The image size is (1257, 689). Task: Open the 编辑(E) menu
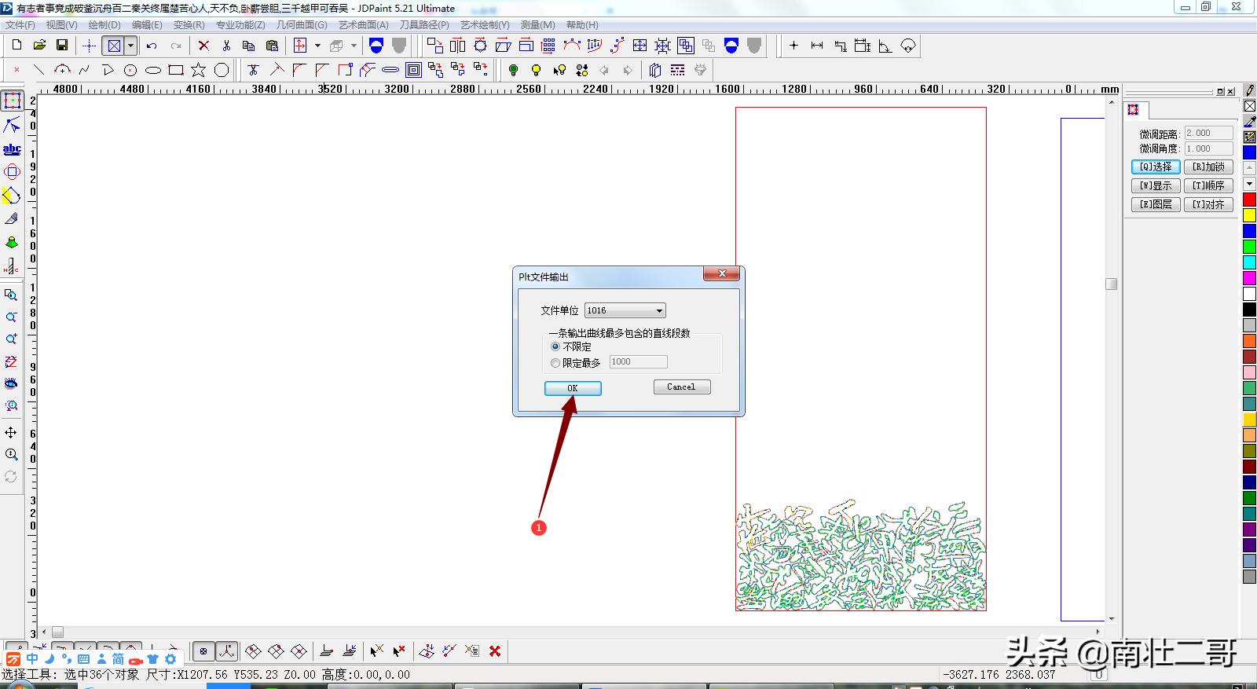147,25
